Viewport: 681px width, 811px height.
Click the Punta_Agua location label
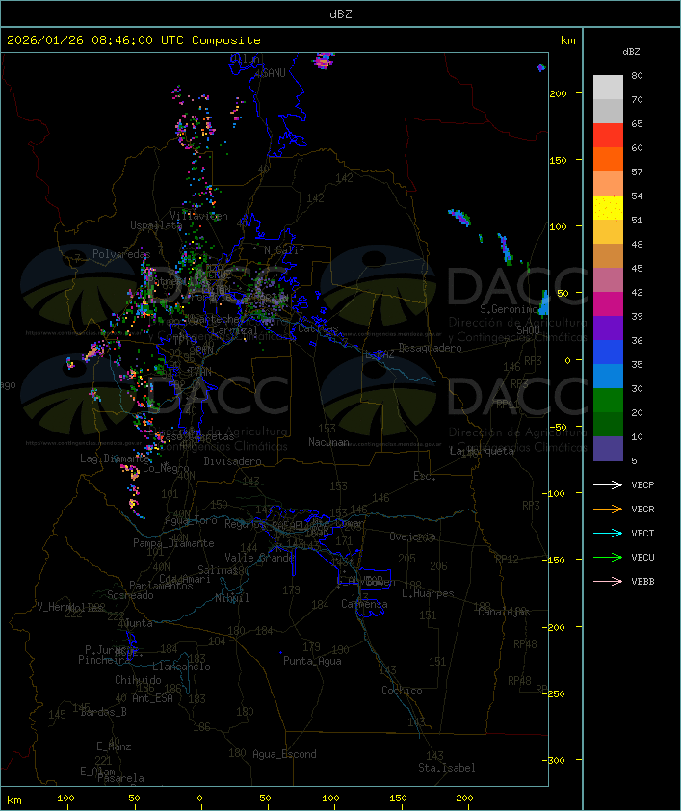tap(311, 661)
